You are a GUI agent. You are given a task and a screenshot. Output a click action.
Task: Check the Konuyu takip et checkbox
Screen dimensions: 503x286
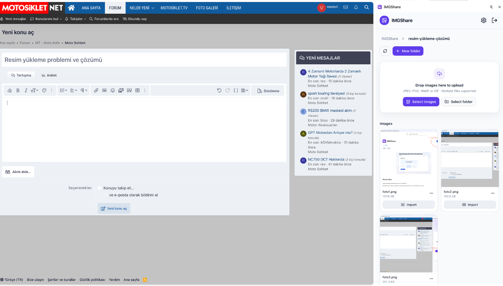coord(99,188)
